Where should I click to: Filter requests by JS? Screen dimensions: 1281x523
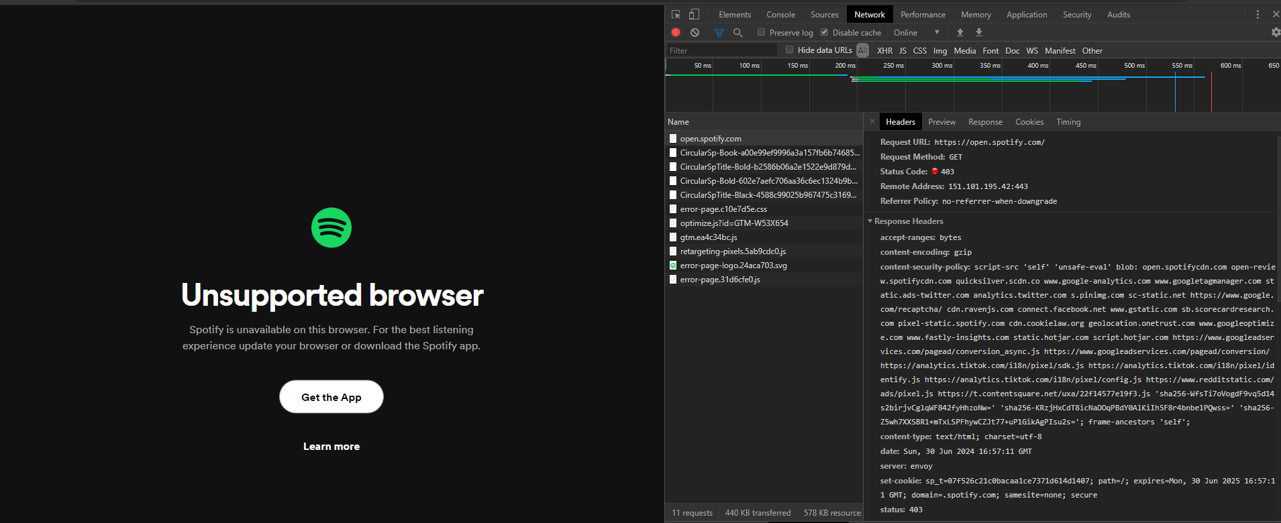point(903,50)
